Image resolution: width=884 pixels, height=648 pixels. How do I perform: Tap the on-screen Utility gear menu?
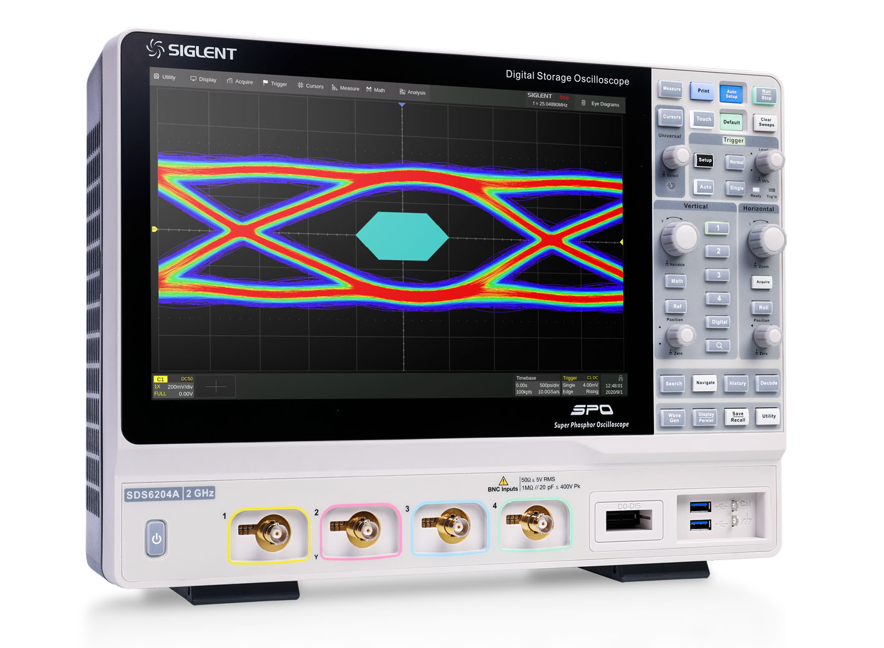click(165, 77)
